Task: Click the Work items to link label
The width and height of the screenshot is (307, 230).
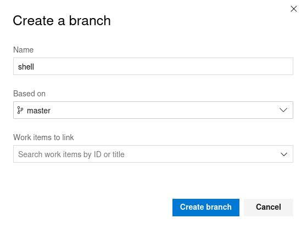Action: click(43, 137)
